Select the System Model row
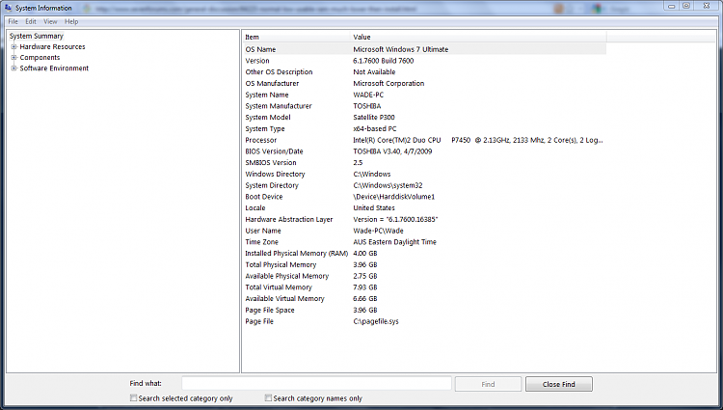The height and width of the screenshot is (410, 723). pos(425,117)
